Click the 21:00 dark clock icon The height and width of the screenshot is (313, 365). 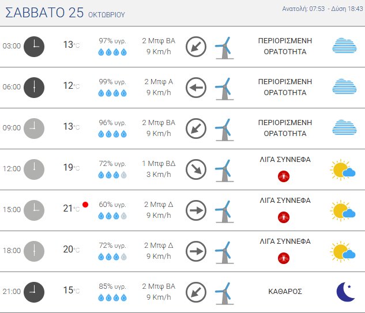pyautogui.click(x=34, y=292)
